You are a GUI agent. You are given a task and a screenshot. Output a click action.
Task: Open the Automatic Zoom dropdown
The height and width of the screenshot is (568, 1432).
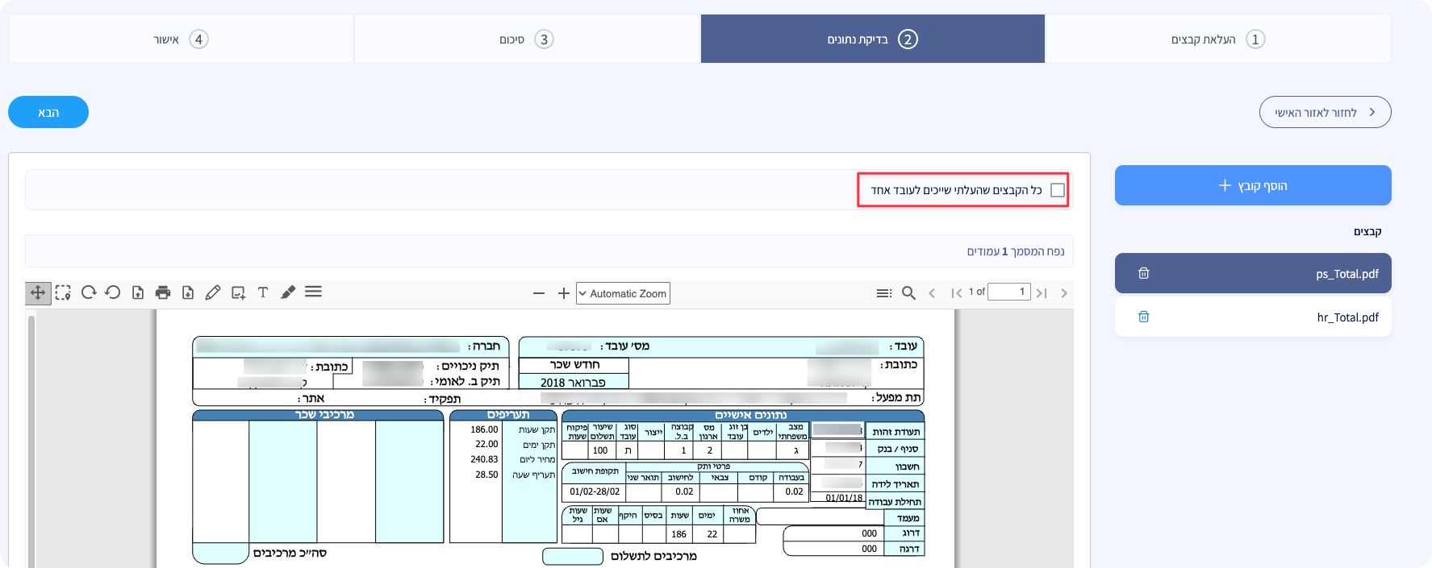pyautogui.click(x=623, y=293)
